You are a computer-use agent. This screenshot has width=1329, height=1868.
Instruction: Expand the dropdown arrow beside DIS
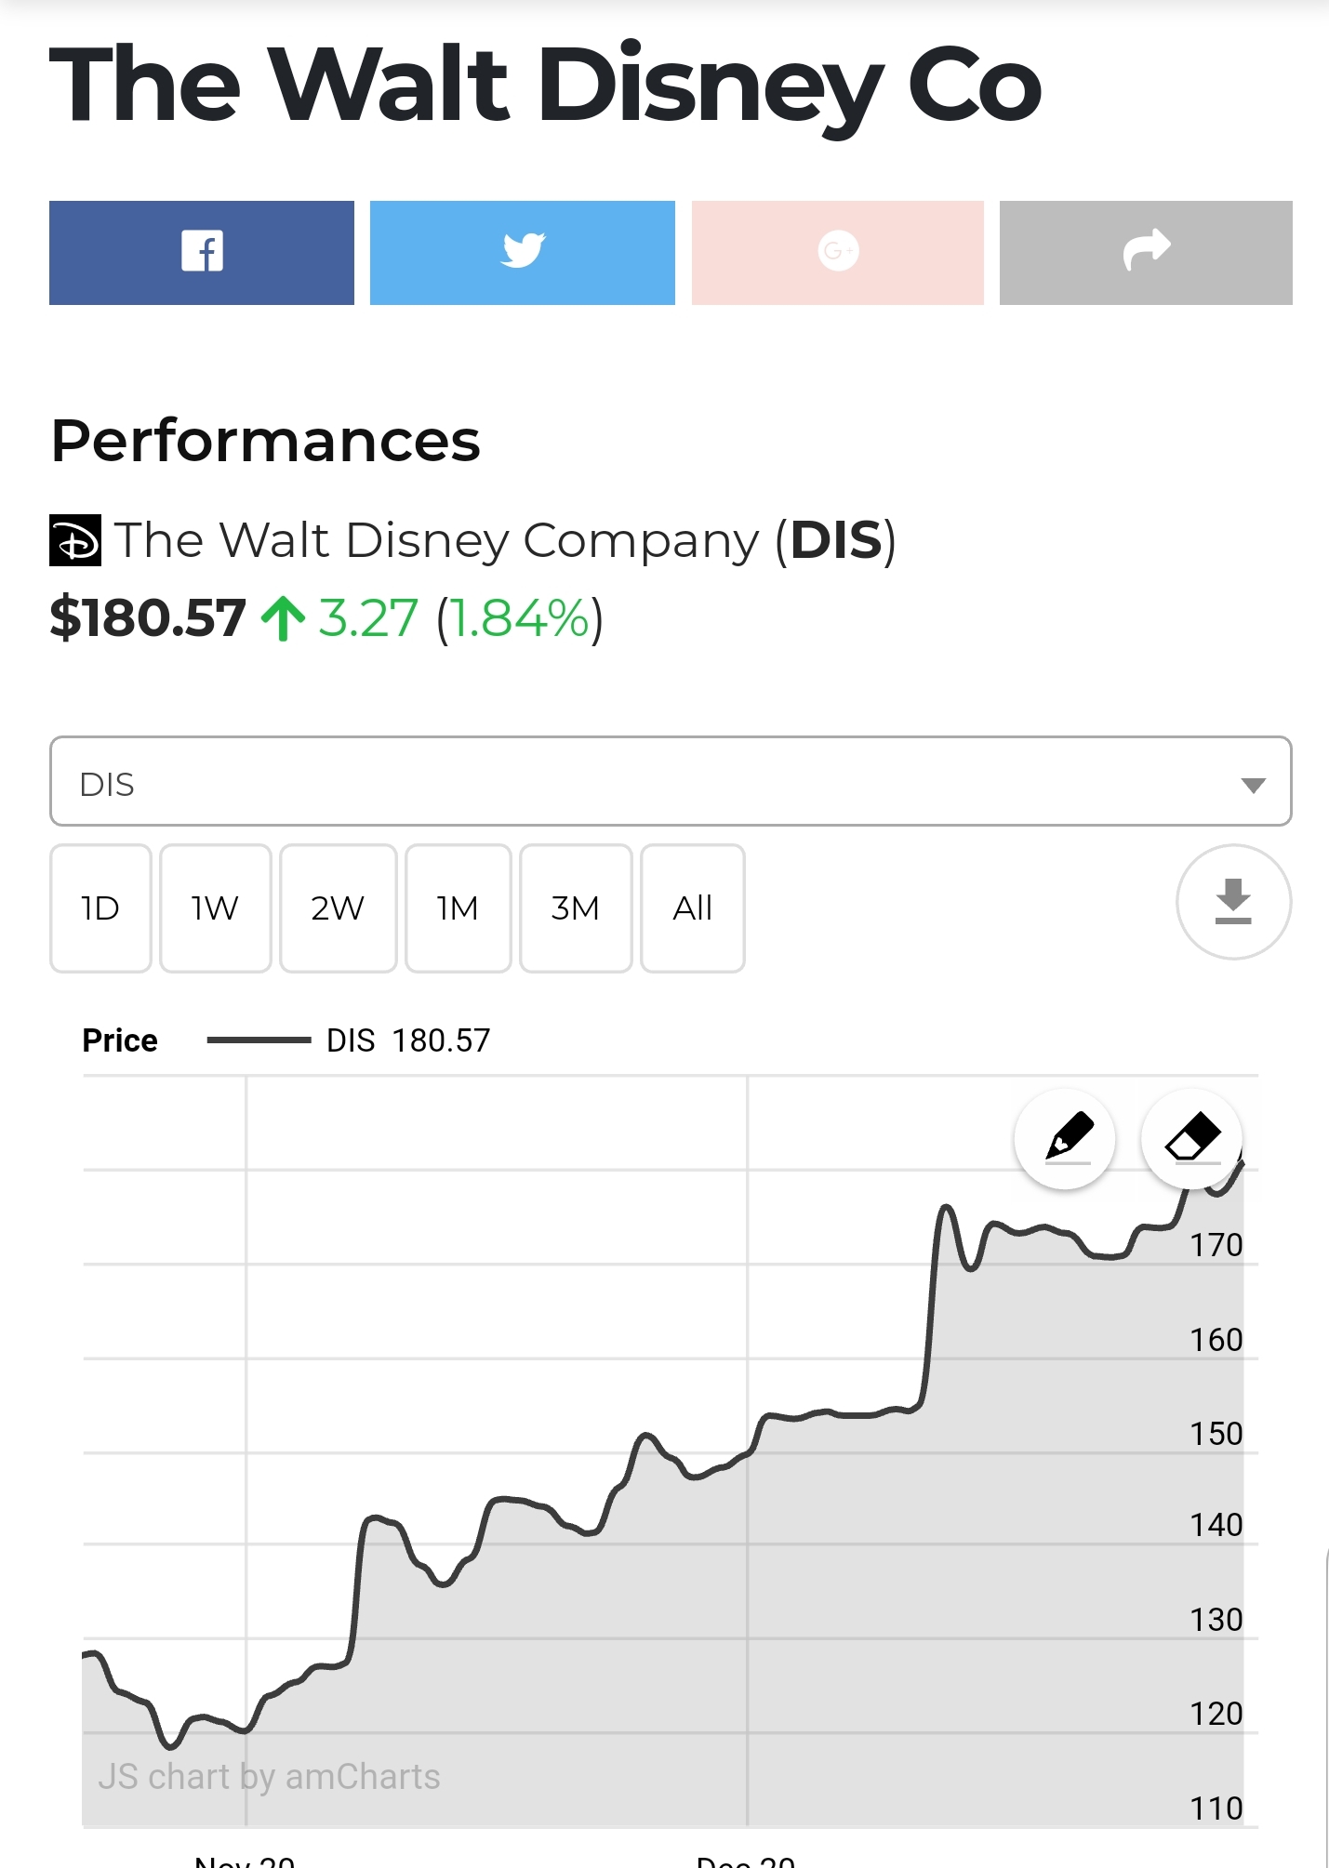1253,786
